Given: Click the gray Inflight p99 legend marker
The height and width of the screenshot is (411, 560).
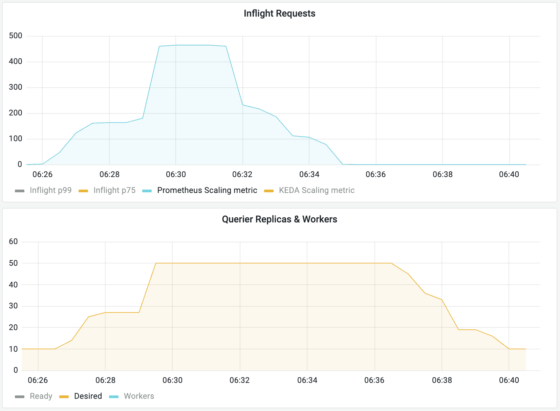Looking at the screenshot, I should [19, 190].
